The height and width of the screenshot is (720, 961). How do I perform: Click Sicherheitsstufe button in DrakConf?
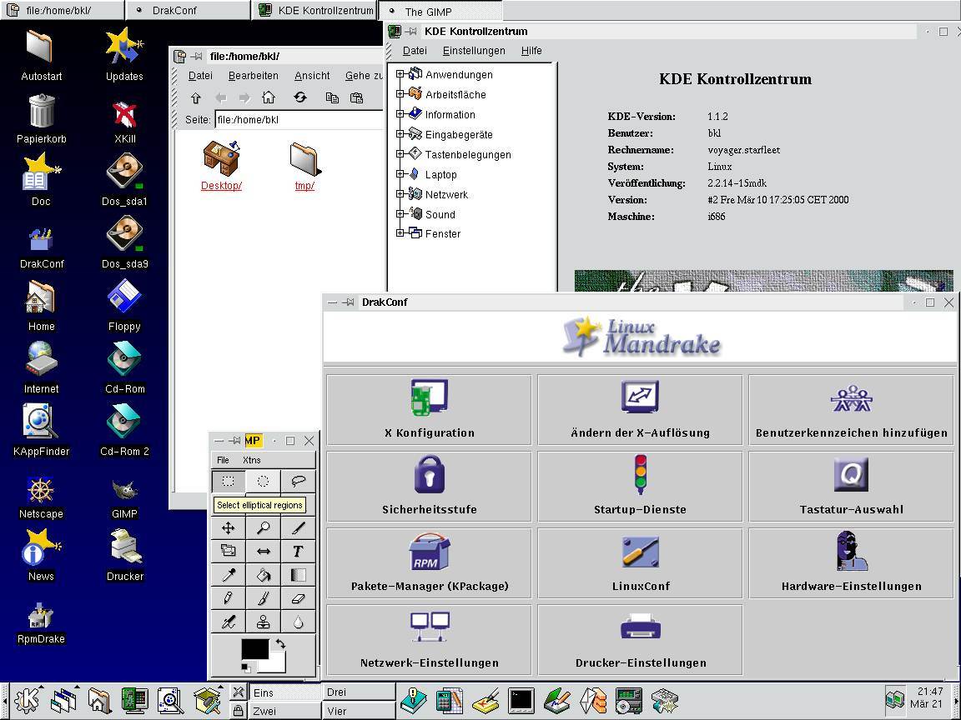429,486
